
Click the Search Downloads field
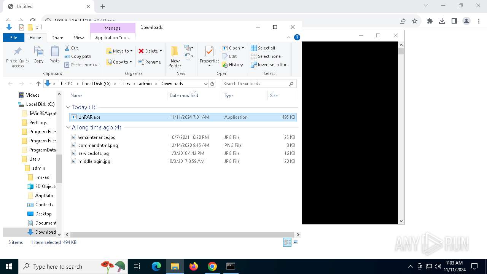[258, 84]
